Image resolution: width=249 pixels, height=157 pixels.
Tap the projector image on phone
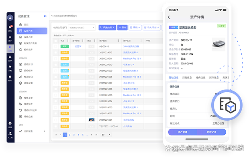(218, 44)
